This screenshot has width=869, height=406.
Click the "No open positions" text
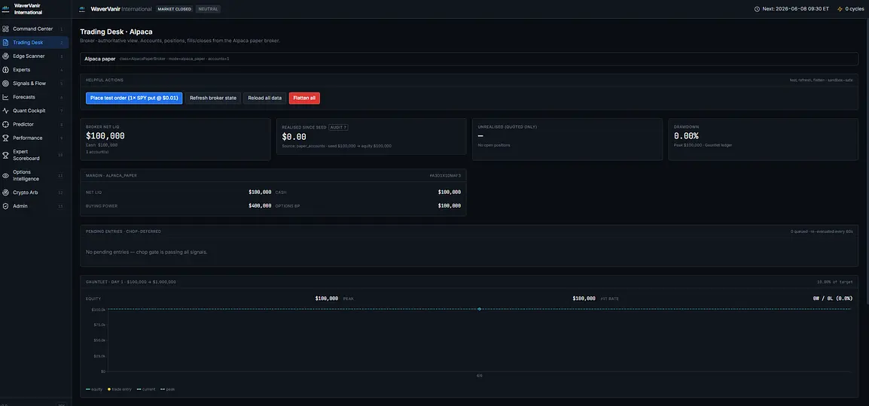point(494,145)
